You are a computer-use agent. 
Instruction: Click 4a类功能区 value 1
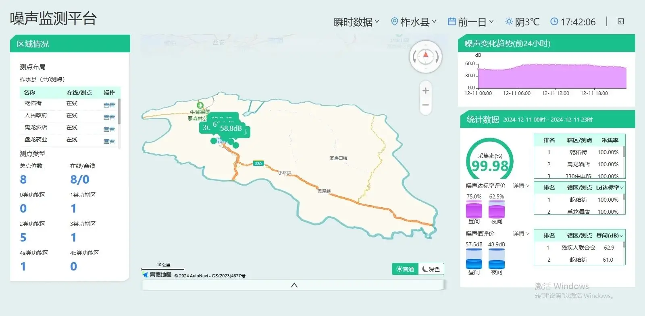[x=23, y=266]
